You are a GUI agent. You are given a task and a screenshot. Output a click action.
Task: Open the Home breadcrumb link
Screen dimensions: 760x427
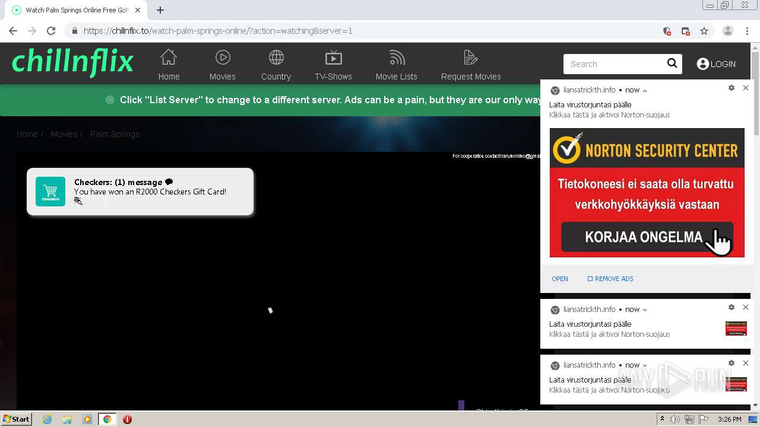pyautogui.click(x=27, y=134)
